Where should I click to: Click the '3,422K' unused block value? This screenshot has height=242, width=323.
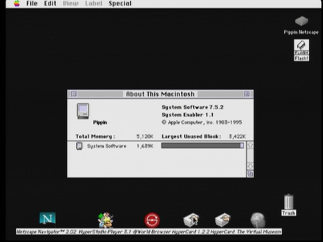point(237,137)
